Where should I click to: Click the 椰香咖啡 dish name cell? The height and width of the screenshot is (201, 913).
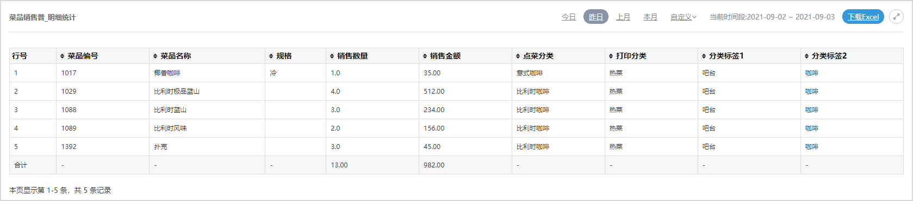207,73
